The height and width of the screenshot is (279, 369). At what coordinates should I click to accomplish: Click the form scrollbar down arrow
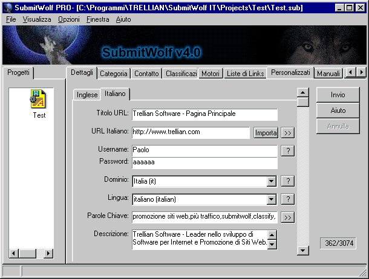[303, 251]
